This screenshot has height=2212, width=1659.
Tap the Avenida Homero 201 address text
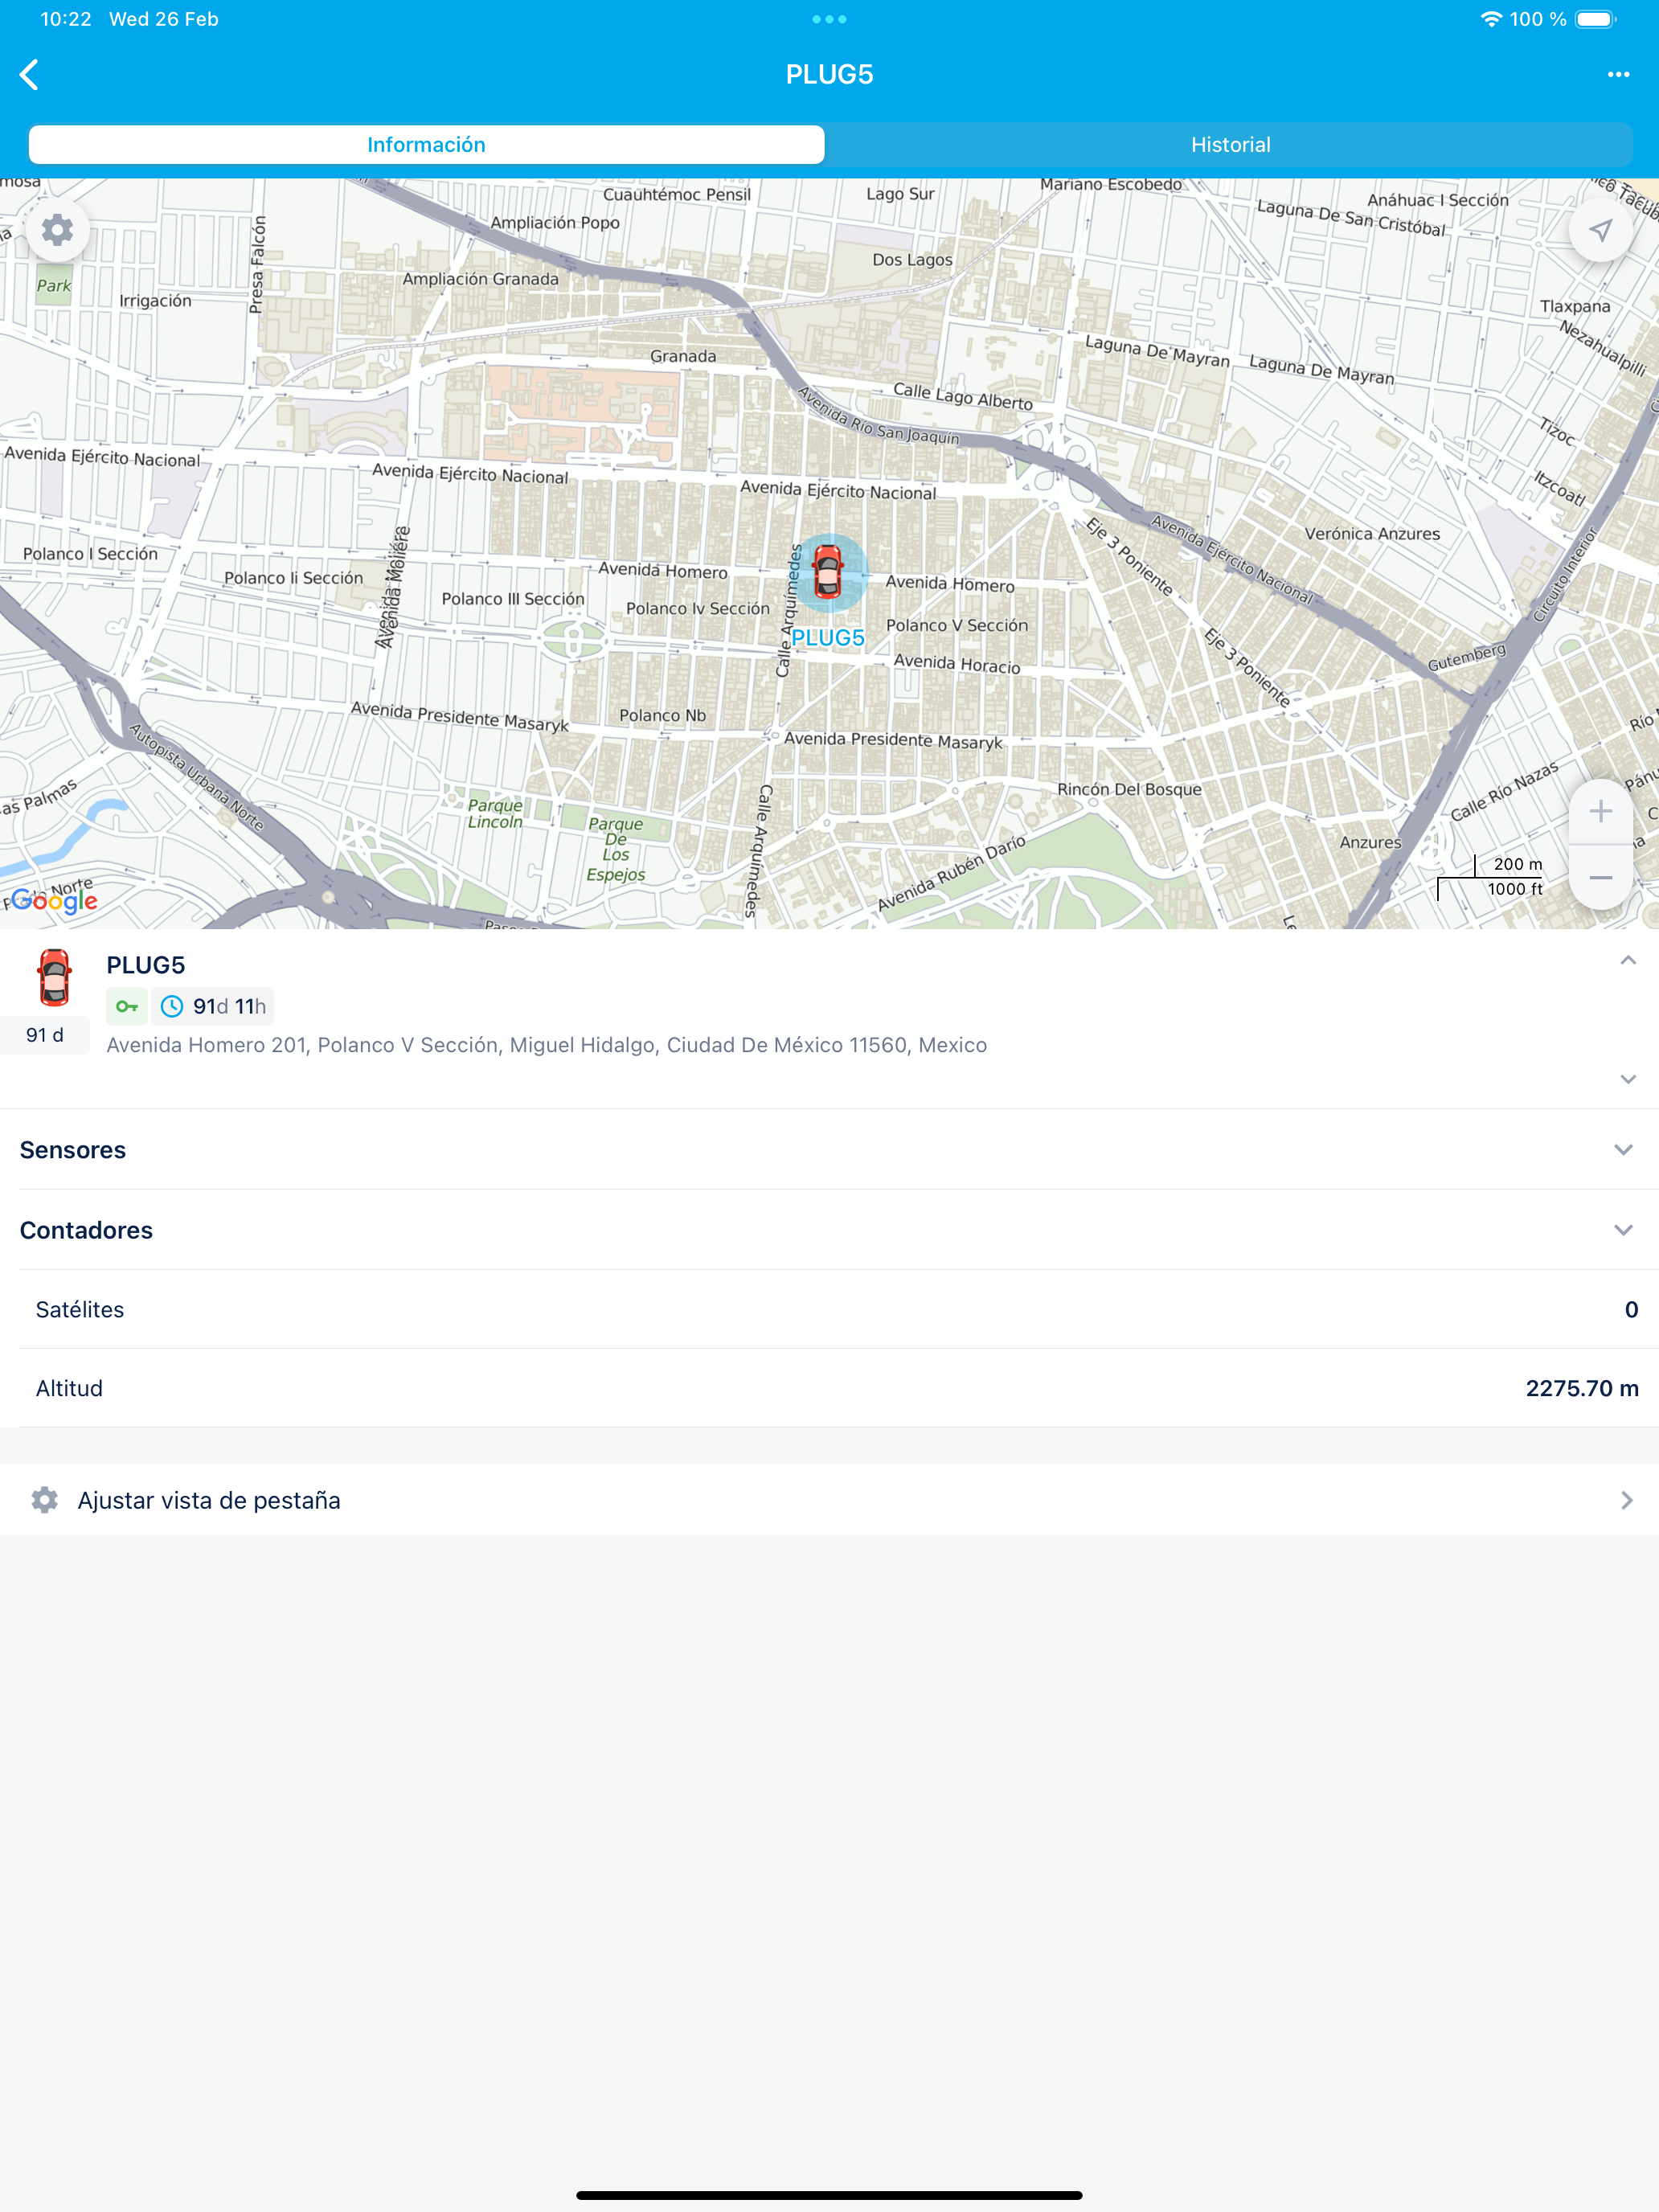pos(546,1044)
